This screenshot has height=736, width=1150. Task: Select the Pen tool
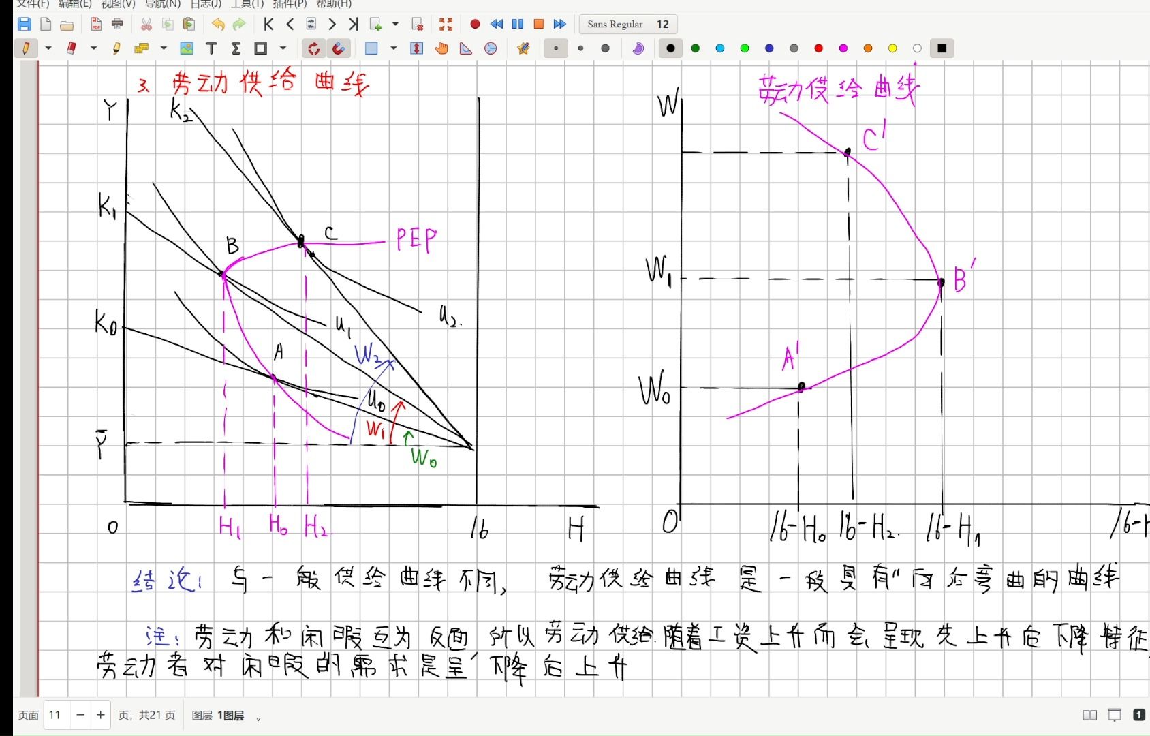(26, 48)
